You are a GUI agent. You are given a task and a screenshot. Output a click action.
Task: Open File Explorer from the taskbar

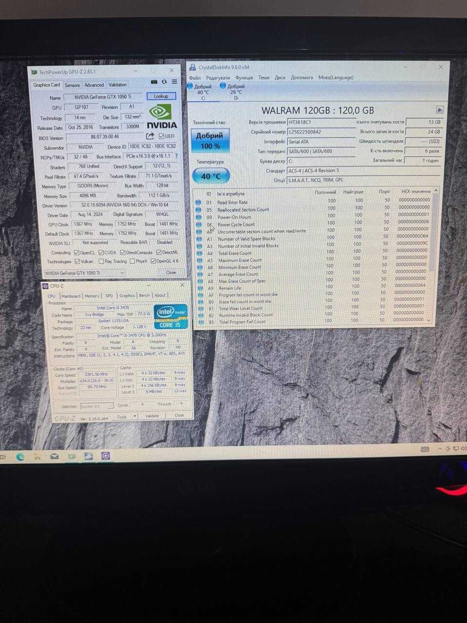click(37, 457)
